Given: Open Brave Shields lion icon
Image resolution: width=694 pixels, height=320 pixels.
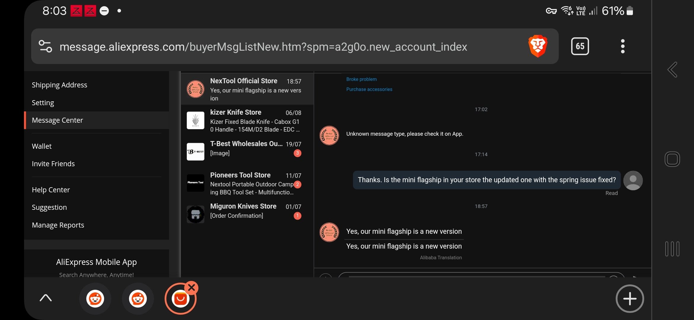Looking at the screenshot, I should click(x=537, y=46).
